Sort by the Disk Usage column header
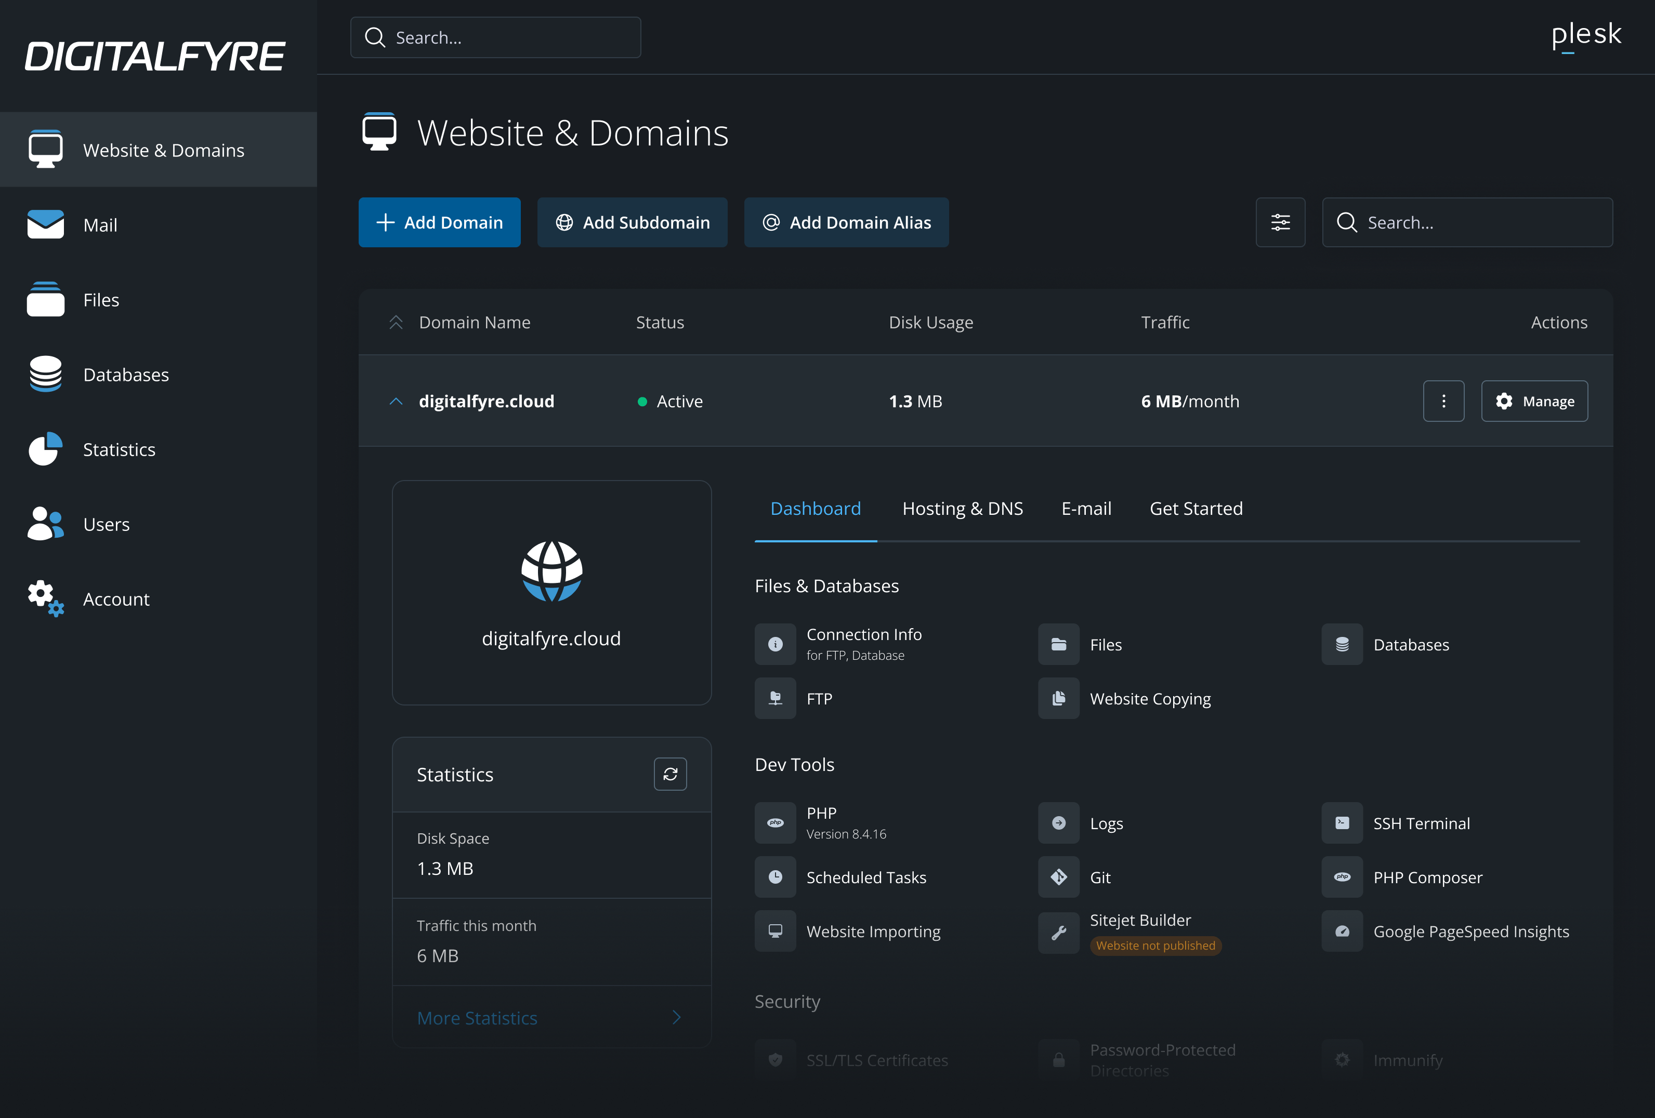Image resolution: width=1655 pixels, height=1118 pixels. [x=931, y=323]
